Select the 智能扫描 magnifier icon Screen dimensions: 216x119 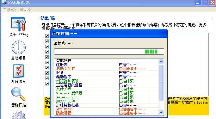click(x=18, y=94)
